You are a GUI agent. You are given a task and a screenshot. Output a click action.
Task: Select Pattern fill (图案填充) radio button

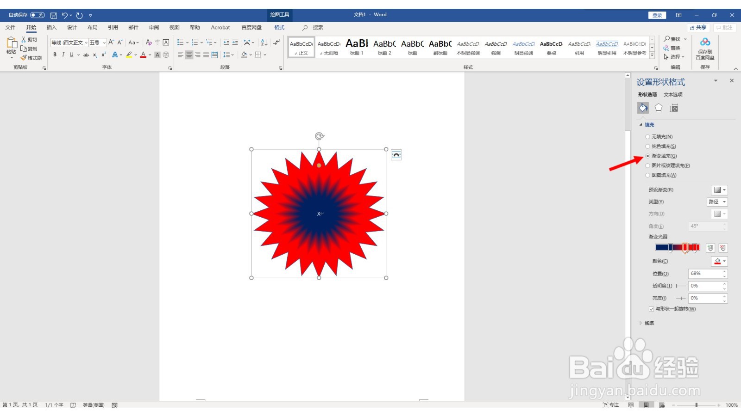(647, 175)
